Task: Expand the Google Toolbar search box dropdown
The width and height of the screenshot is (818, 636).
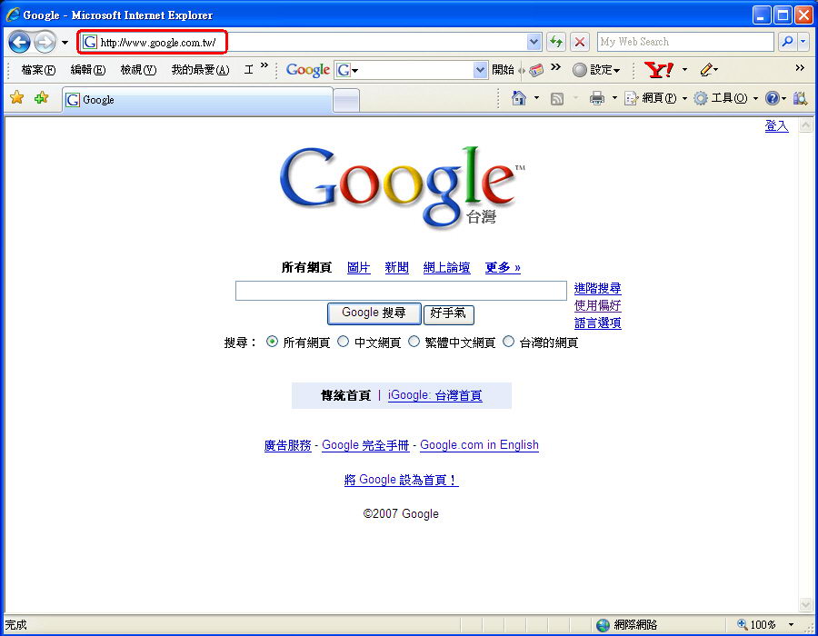Action: [480, 70]
